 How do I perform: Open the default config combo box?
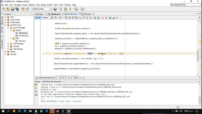tap(42, 9)
